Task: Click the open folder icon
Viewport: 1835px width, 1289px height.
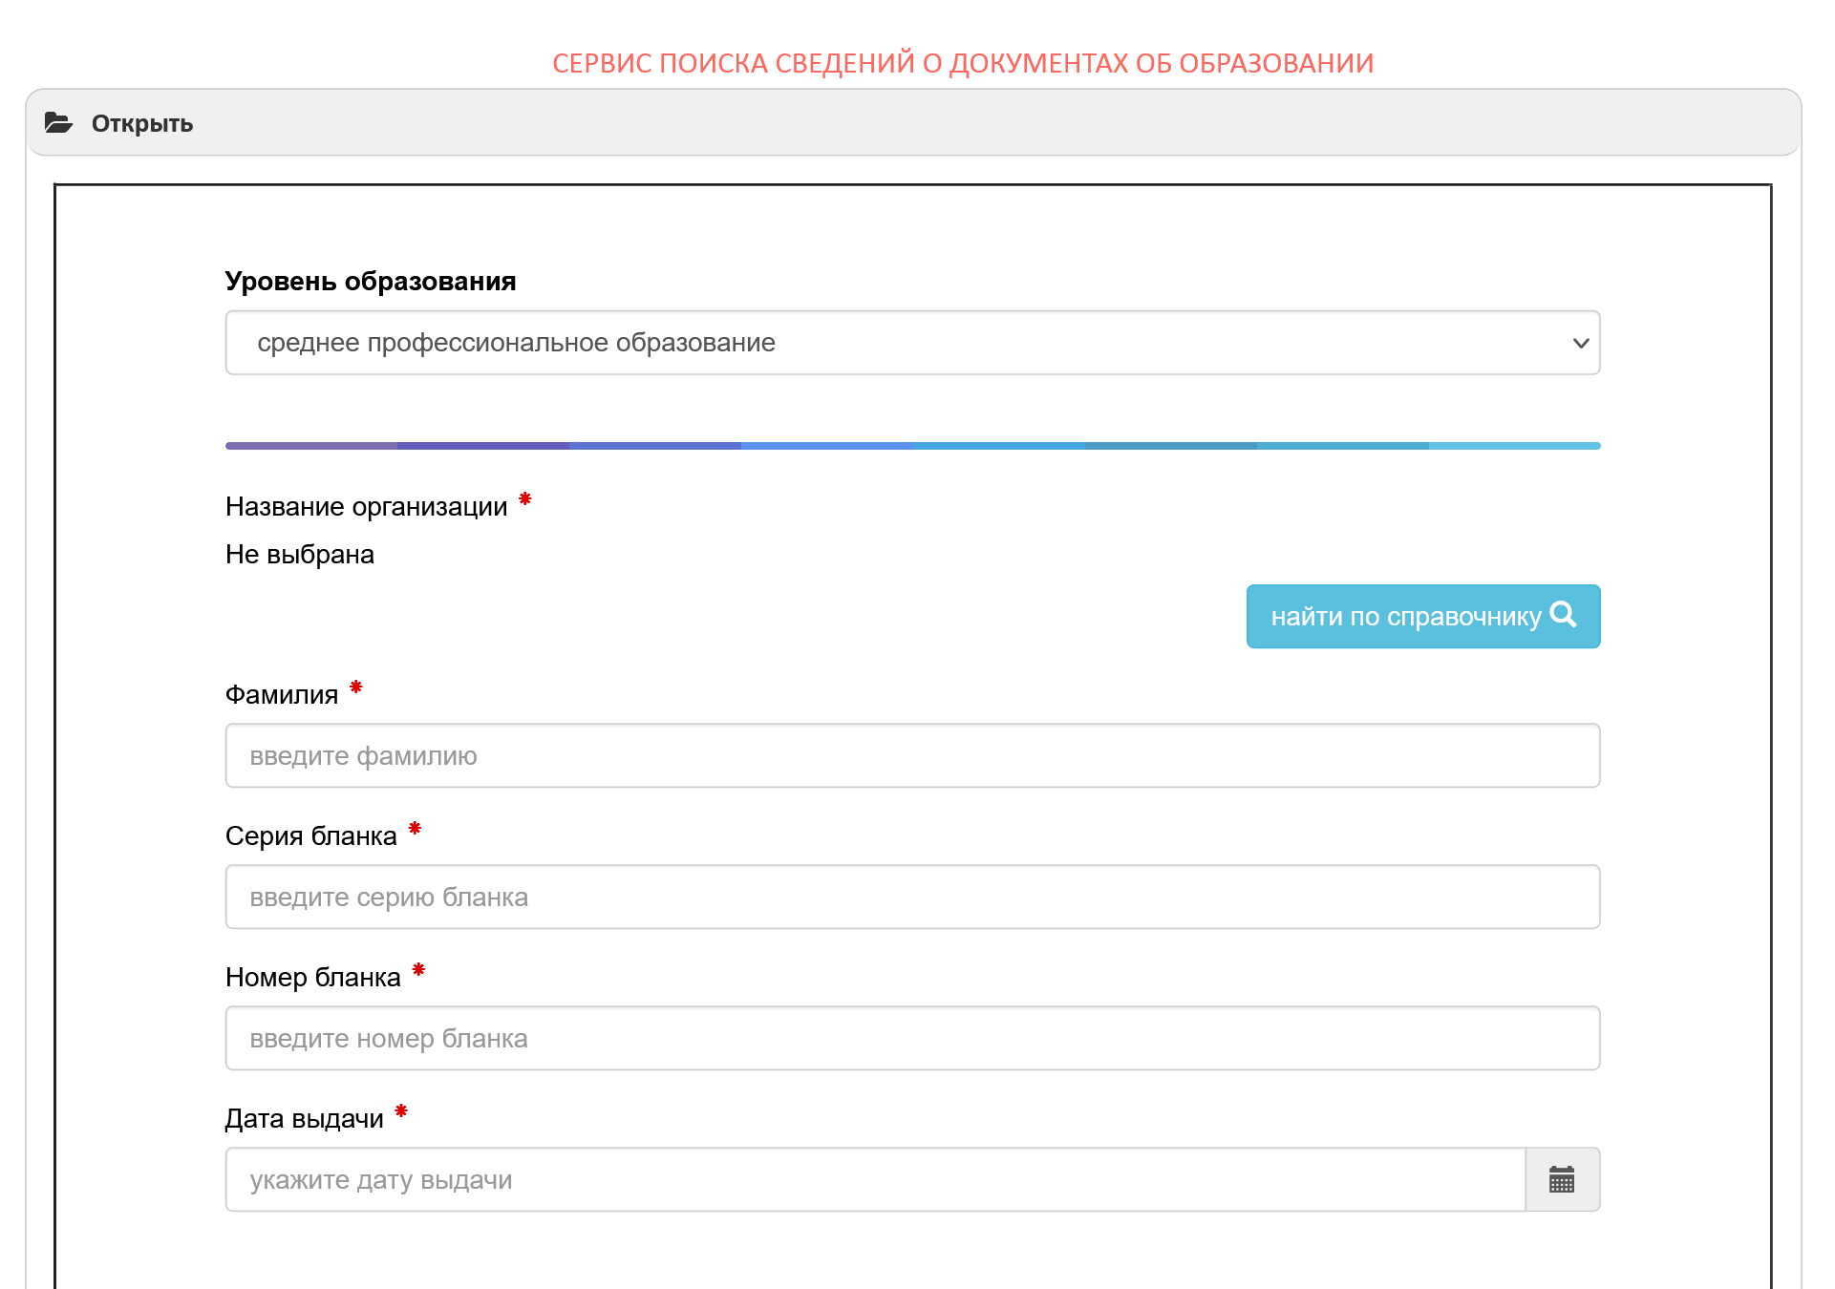Action: click(58, 123)
